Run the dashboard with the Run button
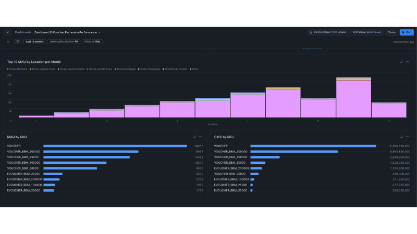This screenshot has height=234, width=417. 407,32
